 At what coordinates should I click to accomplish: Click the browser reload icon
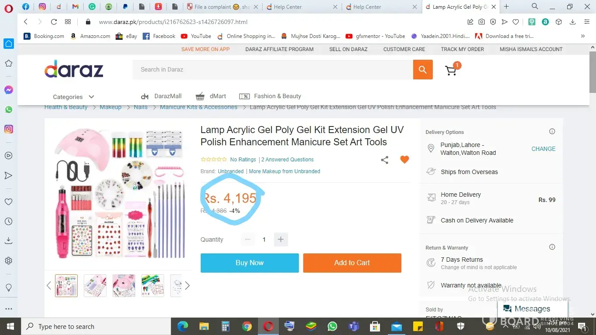point(54,22)
